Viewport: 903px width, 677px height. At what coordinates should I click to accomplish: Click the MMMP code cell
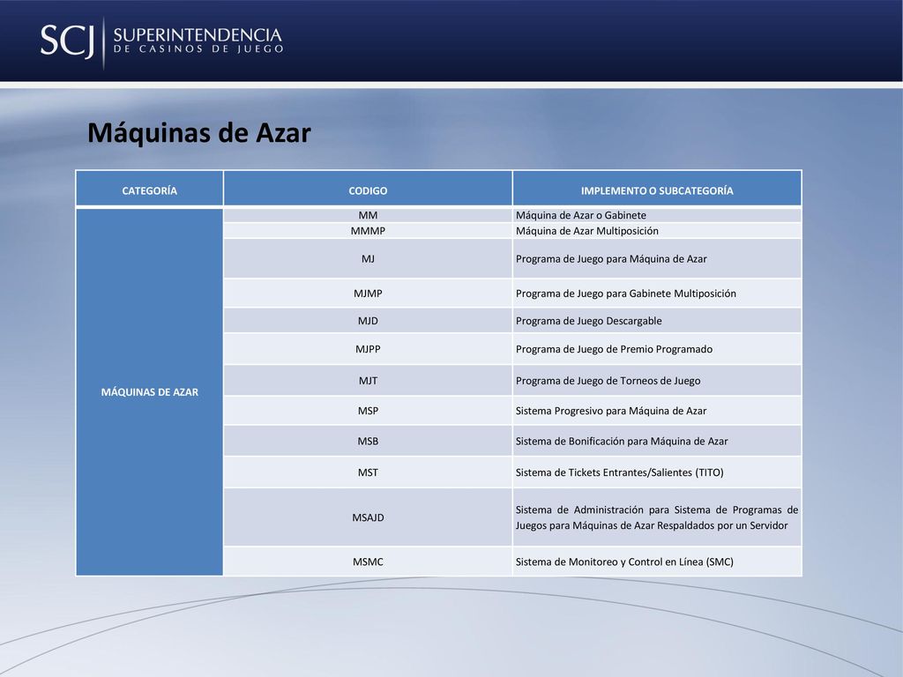[x=368, y=231]
